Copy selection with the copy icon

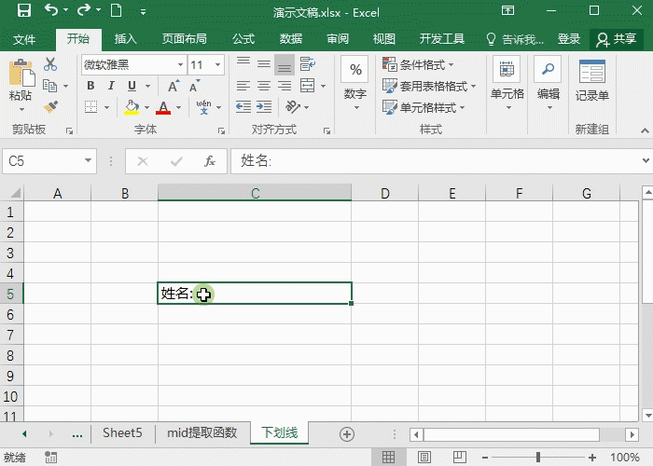point(50,86)
